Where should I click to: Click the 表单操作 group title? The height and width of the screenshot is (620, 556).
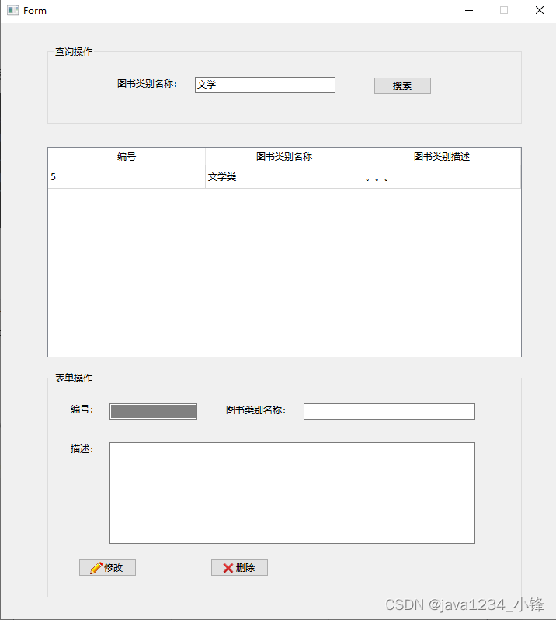pyautogui.click(x=74, y=378)
